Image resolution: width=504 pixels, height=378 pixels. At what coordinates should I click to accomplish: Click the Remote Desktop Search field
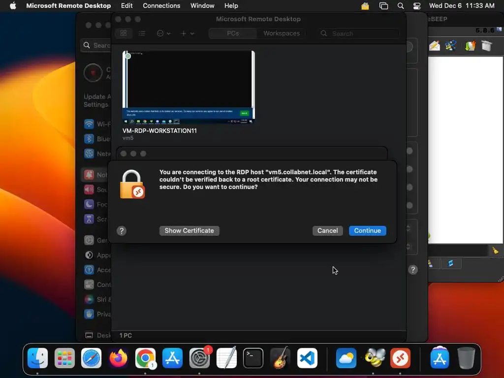point(359,33)
